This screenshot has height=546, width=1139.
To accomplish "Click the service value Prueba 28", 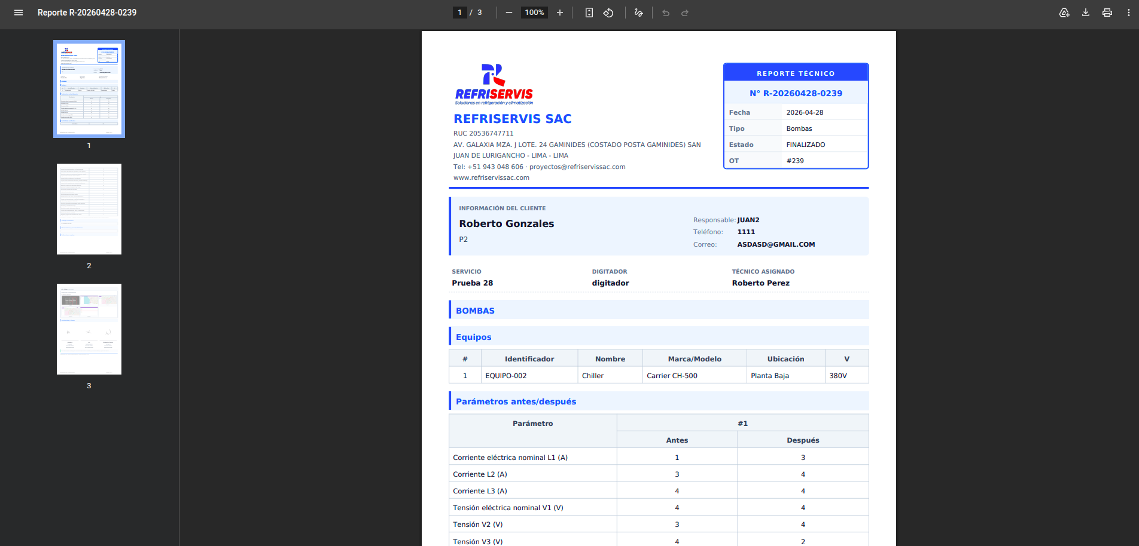I will click(473, 283).
